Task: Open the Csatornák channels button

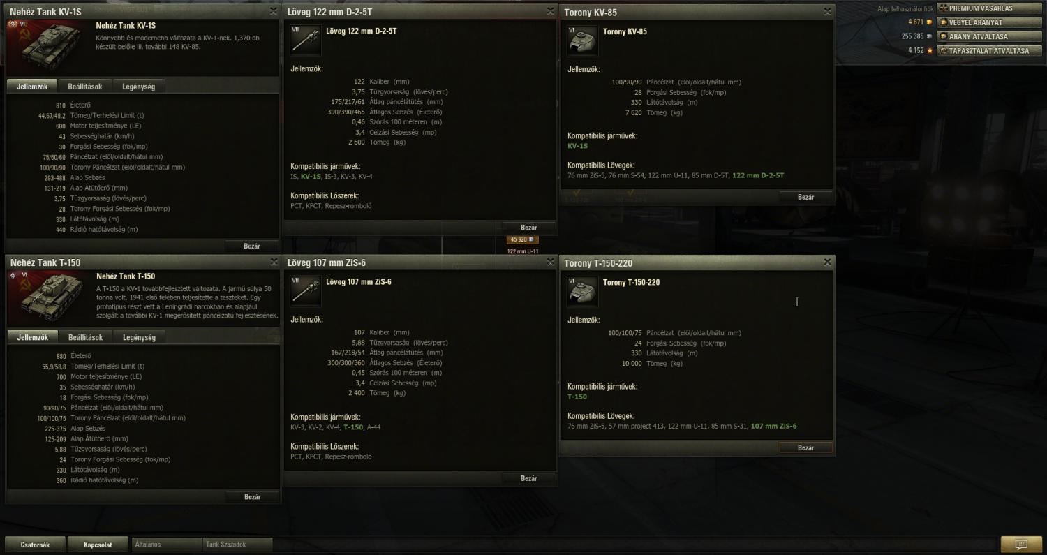Action: [35, 545]
